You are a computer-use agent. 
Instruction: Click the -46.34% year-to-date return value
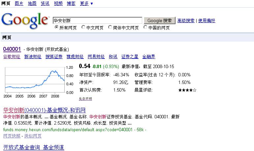pos(121,75)
